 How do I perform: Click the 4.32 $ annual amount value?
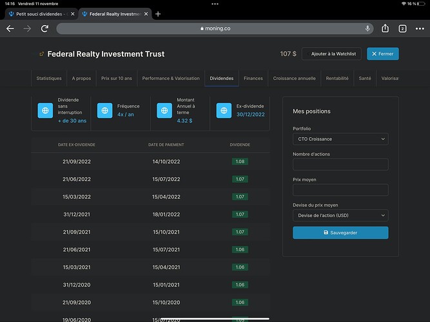pos(184,120)
